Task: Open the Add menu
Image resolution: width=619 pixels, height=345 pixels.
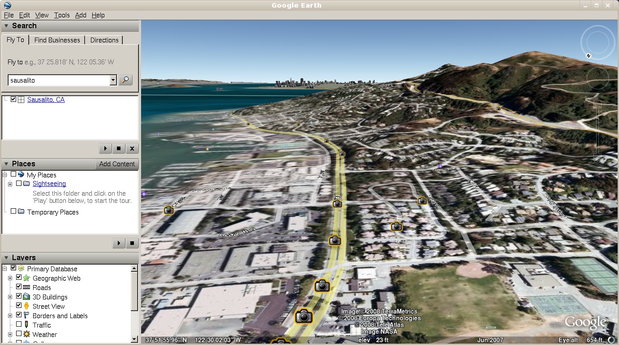Action: [81, 15]
